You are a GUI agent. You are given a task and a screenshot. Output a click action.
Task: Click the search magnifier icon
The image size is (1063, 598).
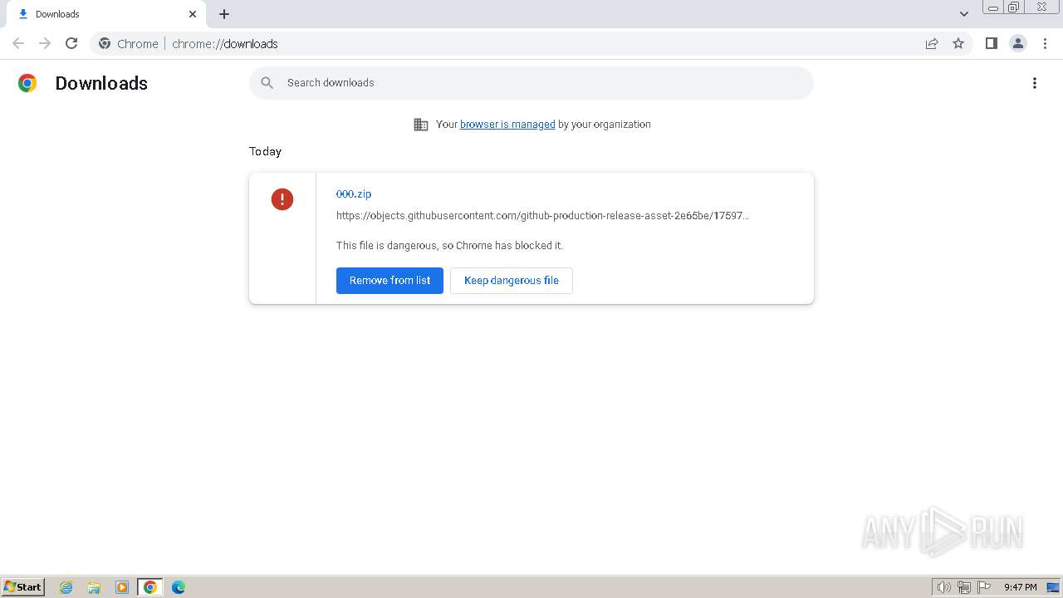267,83
